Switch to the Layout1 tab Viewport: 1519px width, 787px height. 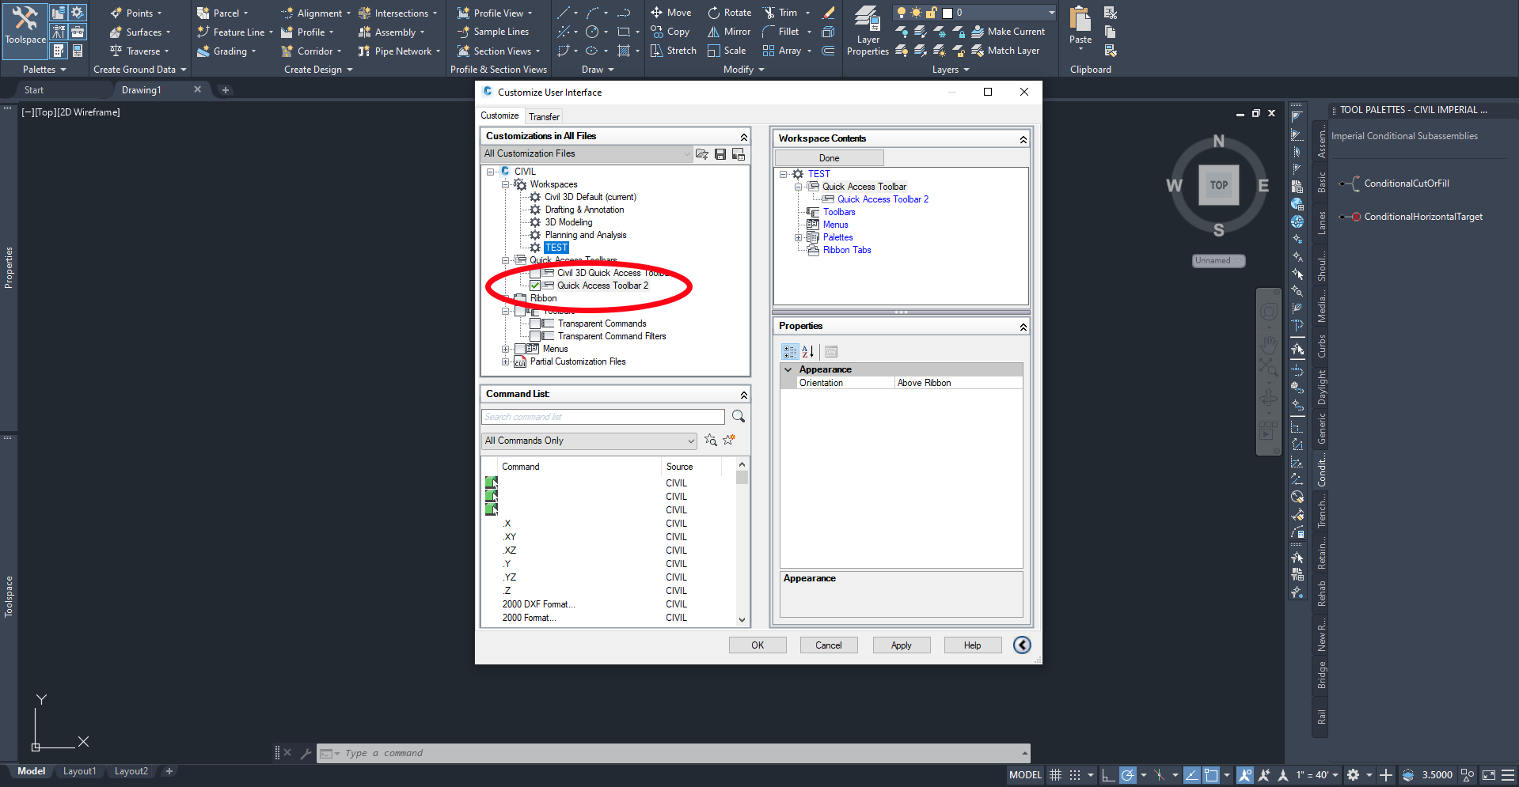(80, 771)
